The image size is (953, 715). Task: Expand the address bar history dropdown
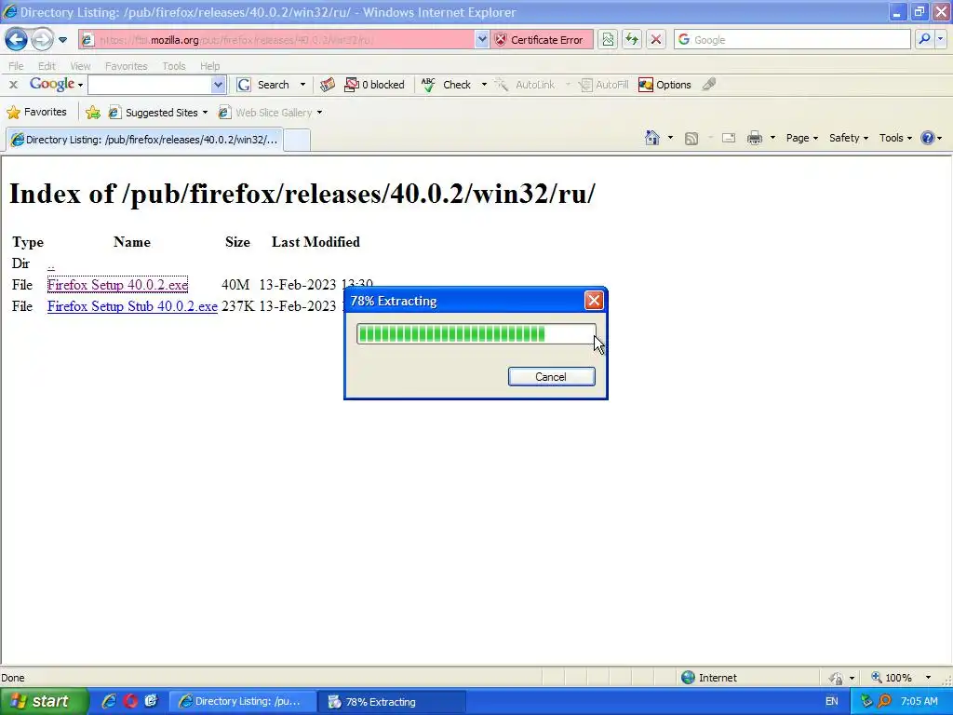(x=481, y=40)
